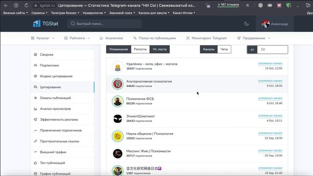Click the browser bookmark icon
313x176 pixels.
pyautogui.click(x=247, y=5)
